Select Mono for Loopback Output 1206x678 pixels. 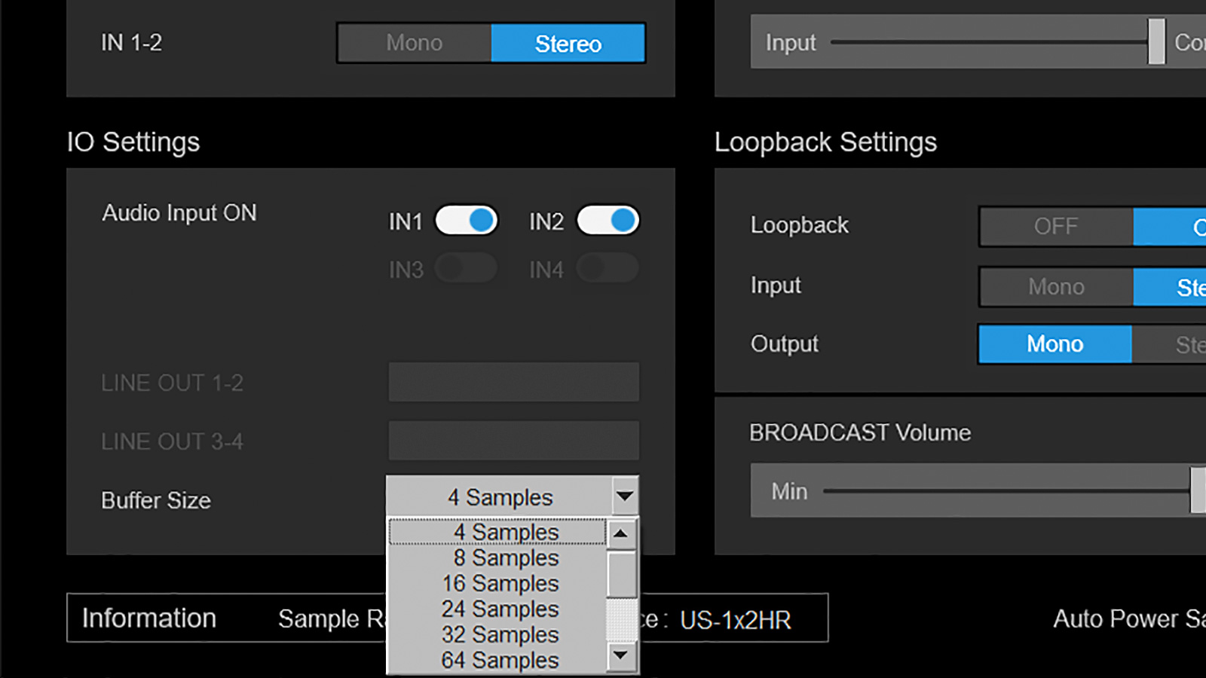(x=1054, y=344)
